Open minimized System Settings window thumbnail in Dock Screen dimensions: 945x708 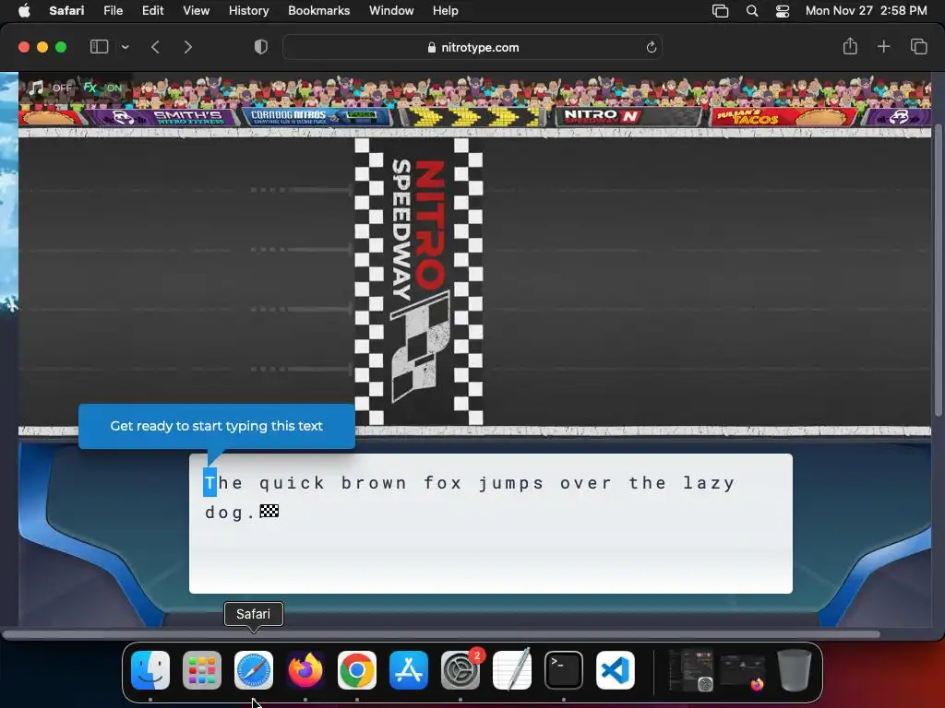(x=691, y=670)
